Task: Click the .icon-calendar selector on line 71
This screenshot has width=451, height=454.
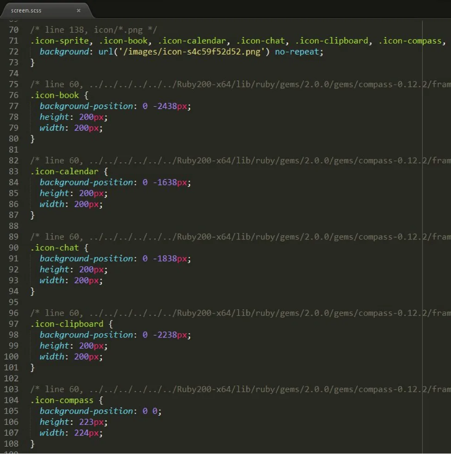Action: [x=192, y=41]
